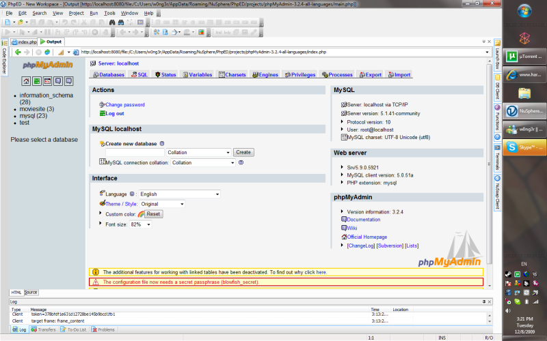Open the NuSoap Client side tab

pos(497,192)
